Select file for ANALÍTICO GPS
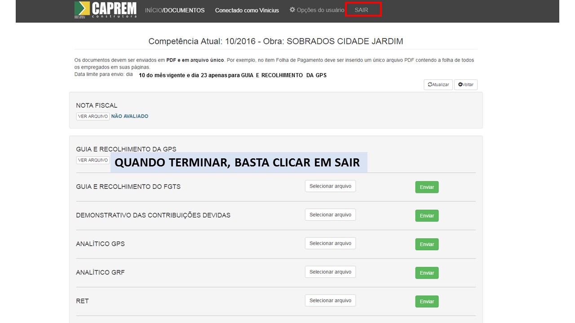 pyautogui.click(x=330, y=243)
